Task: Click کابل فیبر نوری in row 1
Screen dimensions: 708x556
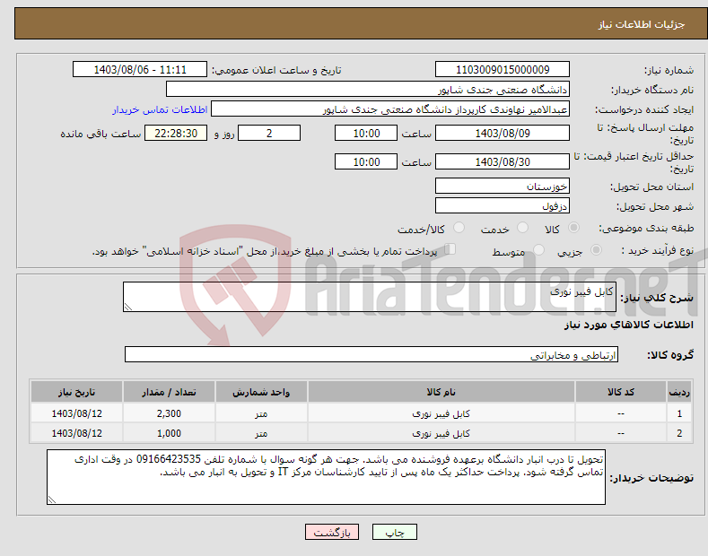Action: click(x=441, y=413)
